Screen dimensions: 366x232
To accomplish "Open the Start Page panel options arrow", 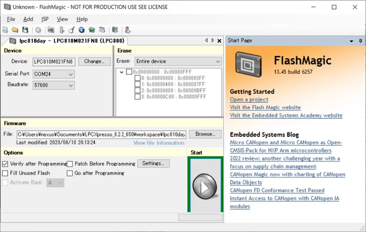I will [x=351, y=41].
